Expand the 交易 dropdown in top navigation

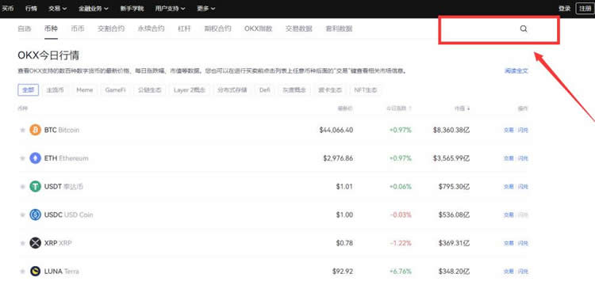pos(58,9)
